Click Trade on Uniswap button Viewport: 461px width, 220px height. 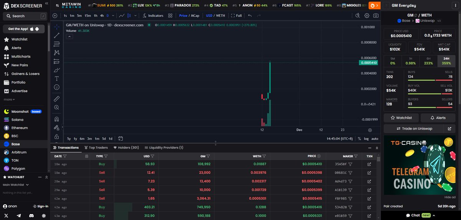(x=414, y=129)
